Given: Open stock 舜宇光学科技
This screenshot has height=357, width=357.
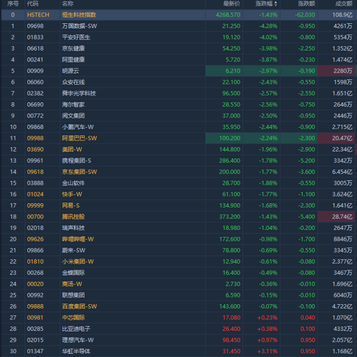Looking at the screenshot, I should coord(79,93).
